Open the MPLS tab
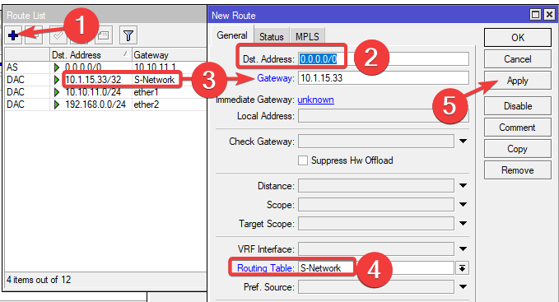559x302 pixels. (x=307, y=37)
